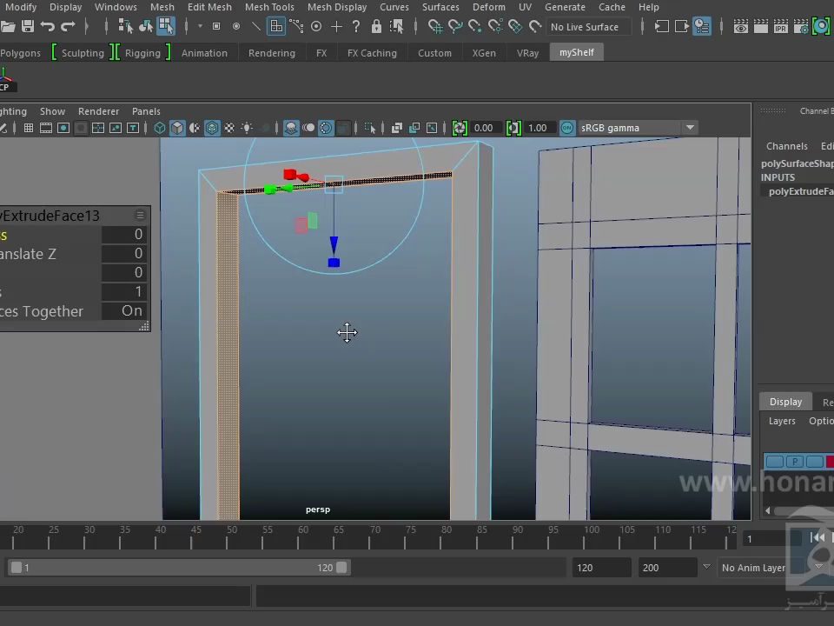Toggle color management ON button
Viewport: 834px width, 626px height.
coord(567,128)
